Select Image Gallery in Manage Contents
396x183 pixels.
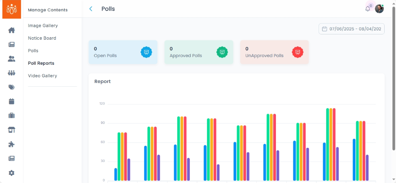[43, 26]
